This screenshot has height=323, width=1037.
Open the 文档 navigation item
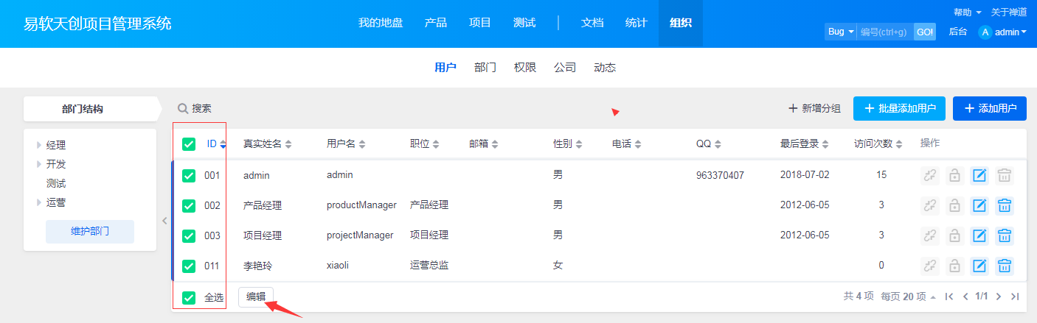click(592, 23)
